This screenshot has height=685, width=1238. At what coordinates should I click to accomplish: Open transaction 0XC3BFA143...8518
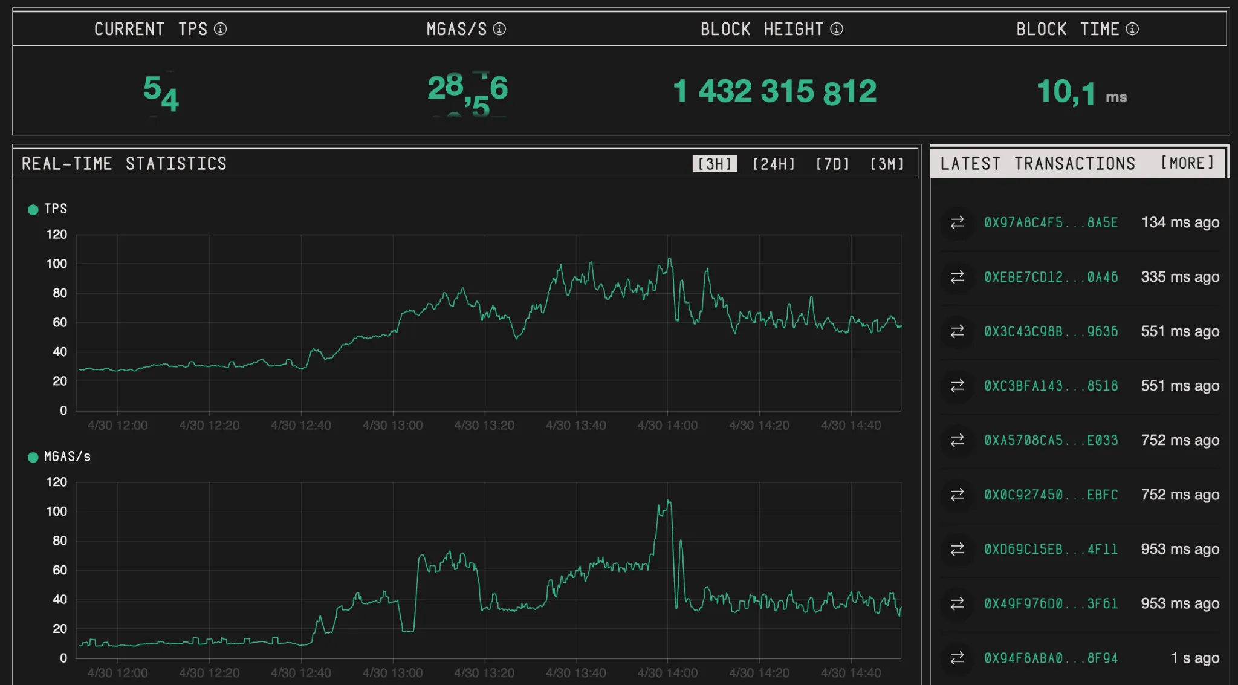pos(1051,386)
